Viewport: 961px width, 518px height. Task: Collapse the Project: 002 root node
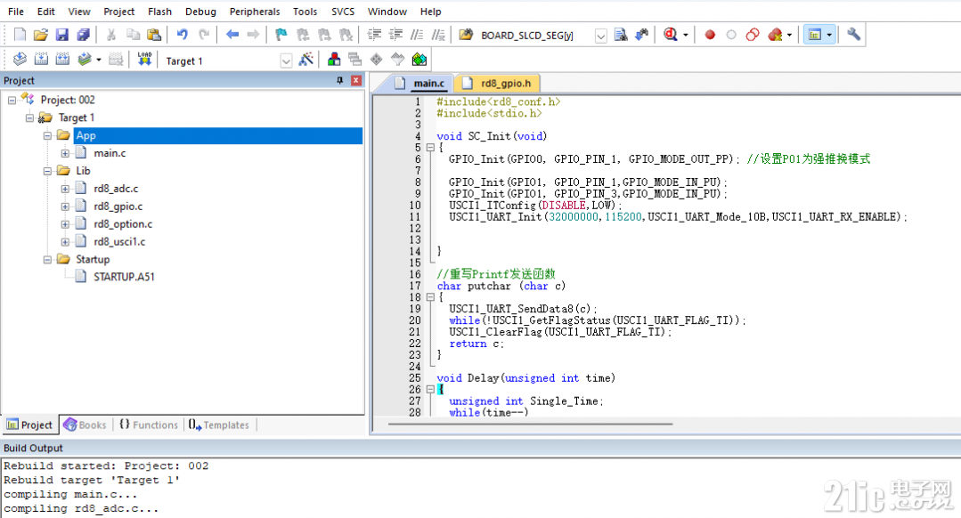coord(12,100)
